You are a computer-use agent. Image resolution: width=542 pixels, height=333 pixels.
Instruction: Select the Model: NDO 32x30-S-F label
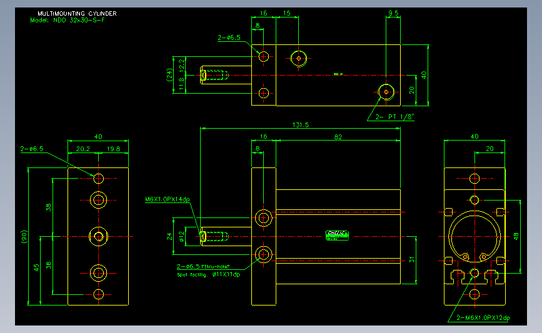68,20
